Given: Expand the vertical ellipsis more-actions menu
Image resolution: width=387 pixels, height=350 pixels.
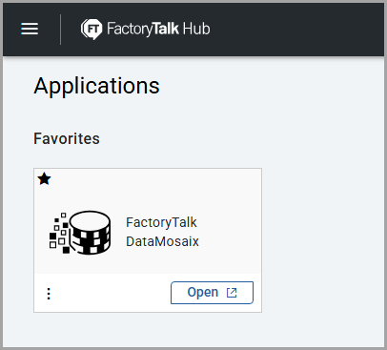Looking at the screenshot, I should pyautogui.click(x=49, y=294).
